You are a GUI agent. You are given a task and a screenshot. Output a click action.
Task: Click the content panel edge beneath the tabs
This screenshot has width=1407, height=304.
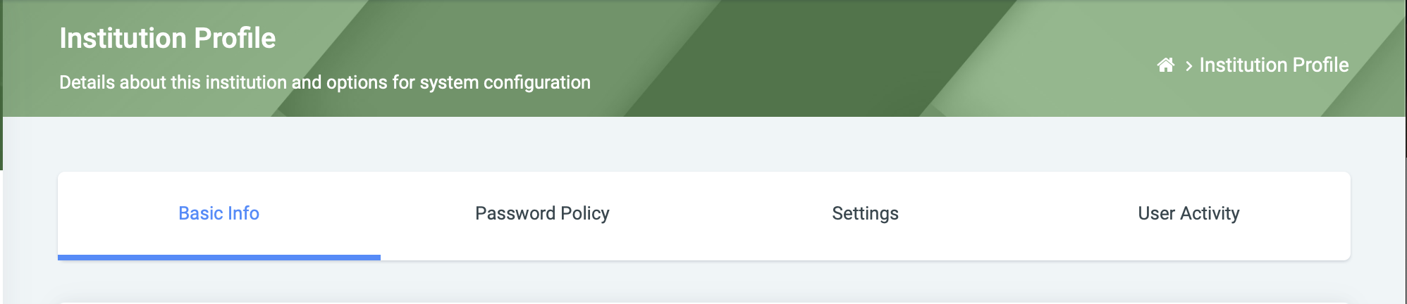(705, 303)
